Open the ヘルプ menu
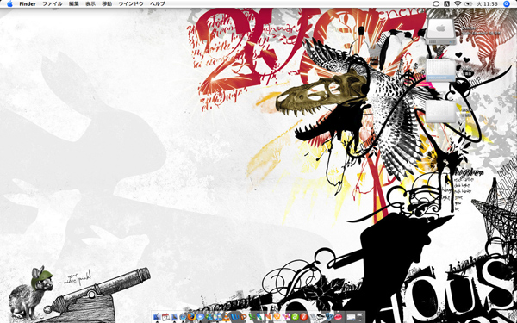The image size is (517, 323). tap(158, 4)
